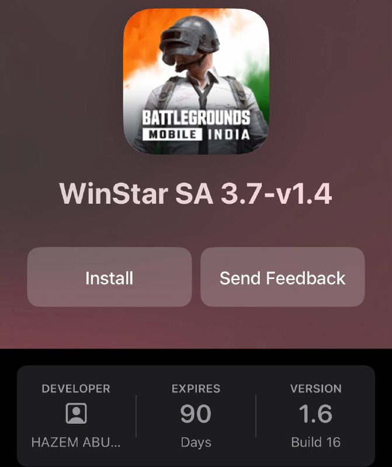This screenshot has width=392, height=467.
Task: Tap the MOBILE badge in app icon
Action: coord(172,134)
